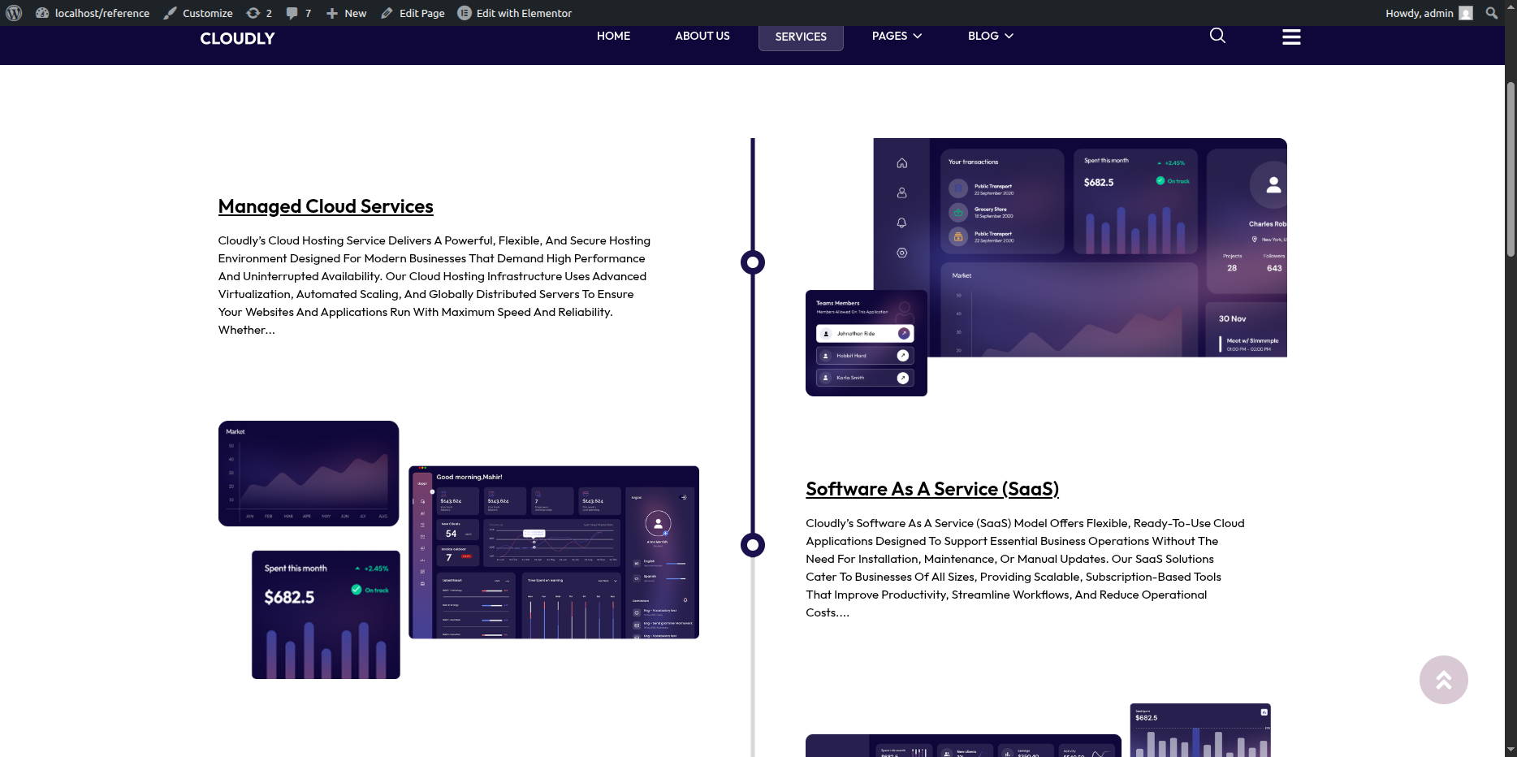This screenshot has height=757, width=1517.
Task: Open the Howdy, admin account menu
Action: [x=1428, y=13]
